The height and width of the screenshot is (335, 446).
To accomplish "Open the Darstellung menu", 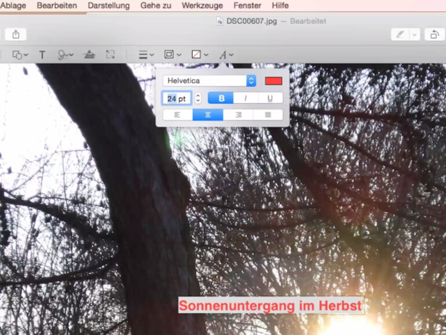I will [109, 5].
